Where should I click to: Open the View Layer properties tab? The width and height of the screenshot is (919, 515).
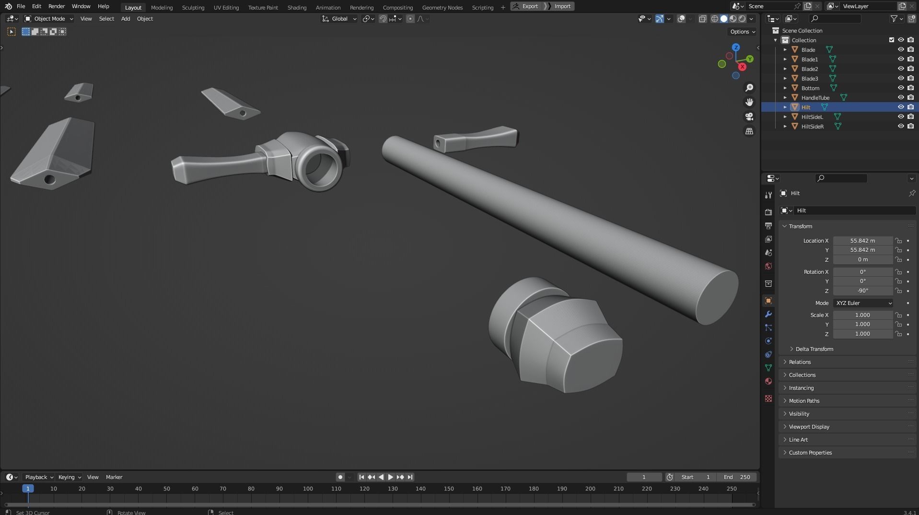point(768,239)
